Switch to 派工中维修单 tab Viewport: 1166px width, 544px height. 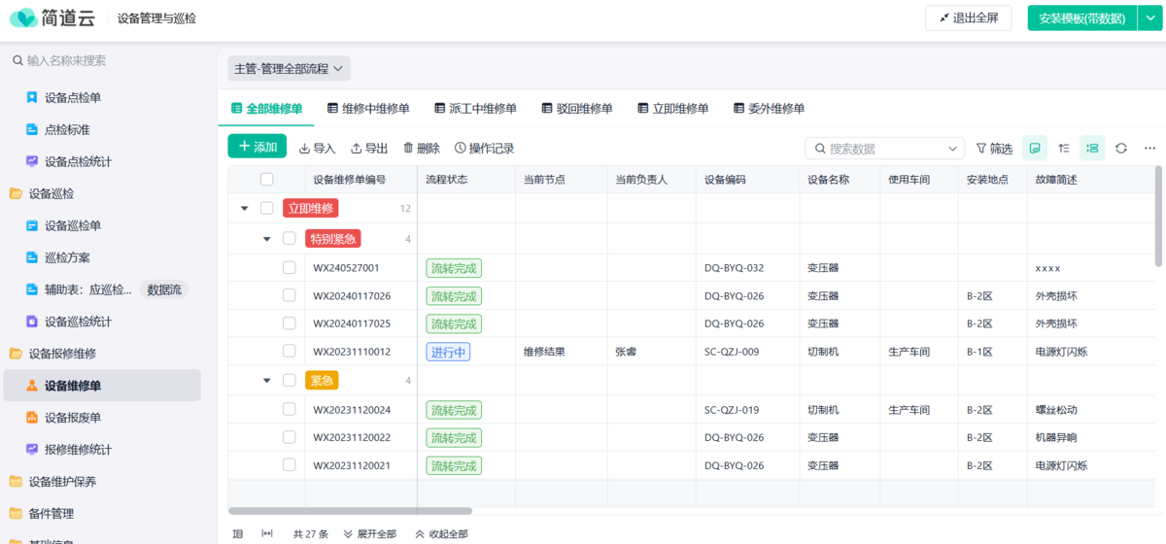click(475, 109)
